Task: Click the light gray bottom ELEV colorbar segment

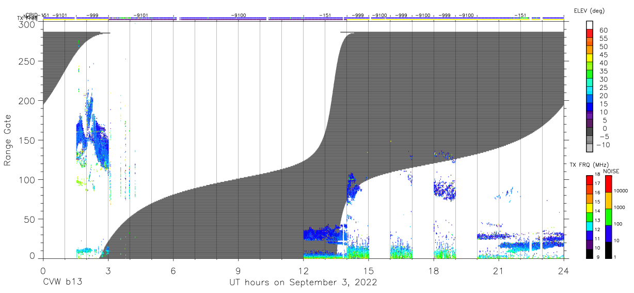Action: tap(590, 148)
